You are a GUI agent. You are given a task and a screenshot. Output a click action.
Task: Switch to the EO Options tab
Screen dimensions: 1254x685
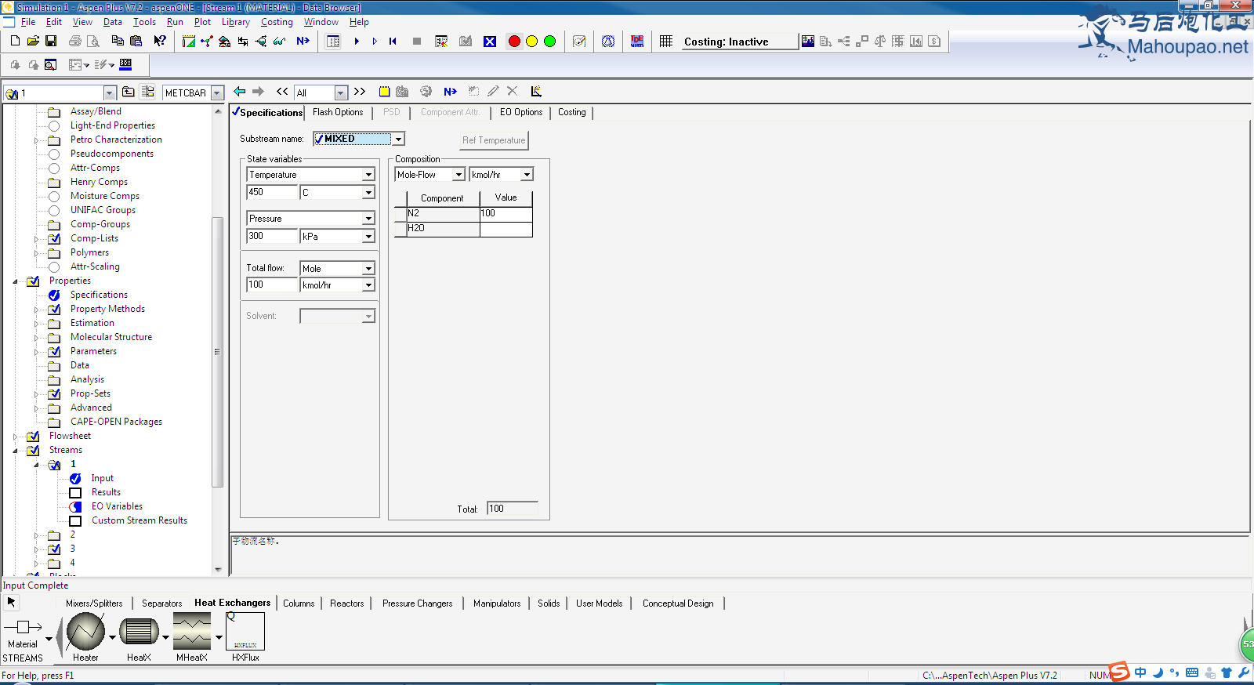521,112
